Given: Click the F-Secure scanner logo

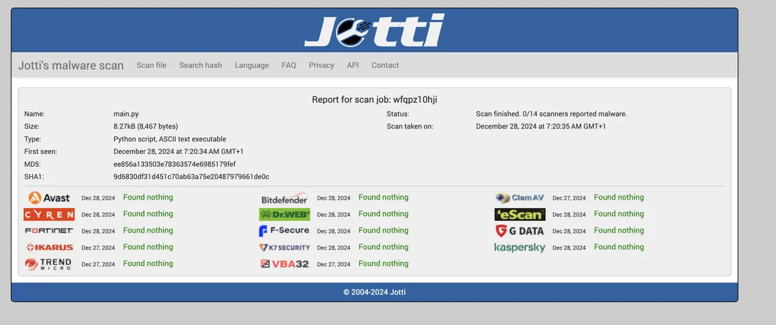Looking at the screenshot, I should [x=285, y=231].
